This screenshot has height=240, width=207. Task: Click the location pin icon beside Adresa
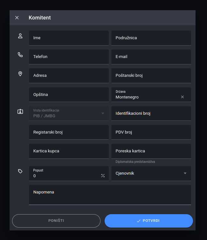coord(20,74)
